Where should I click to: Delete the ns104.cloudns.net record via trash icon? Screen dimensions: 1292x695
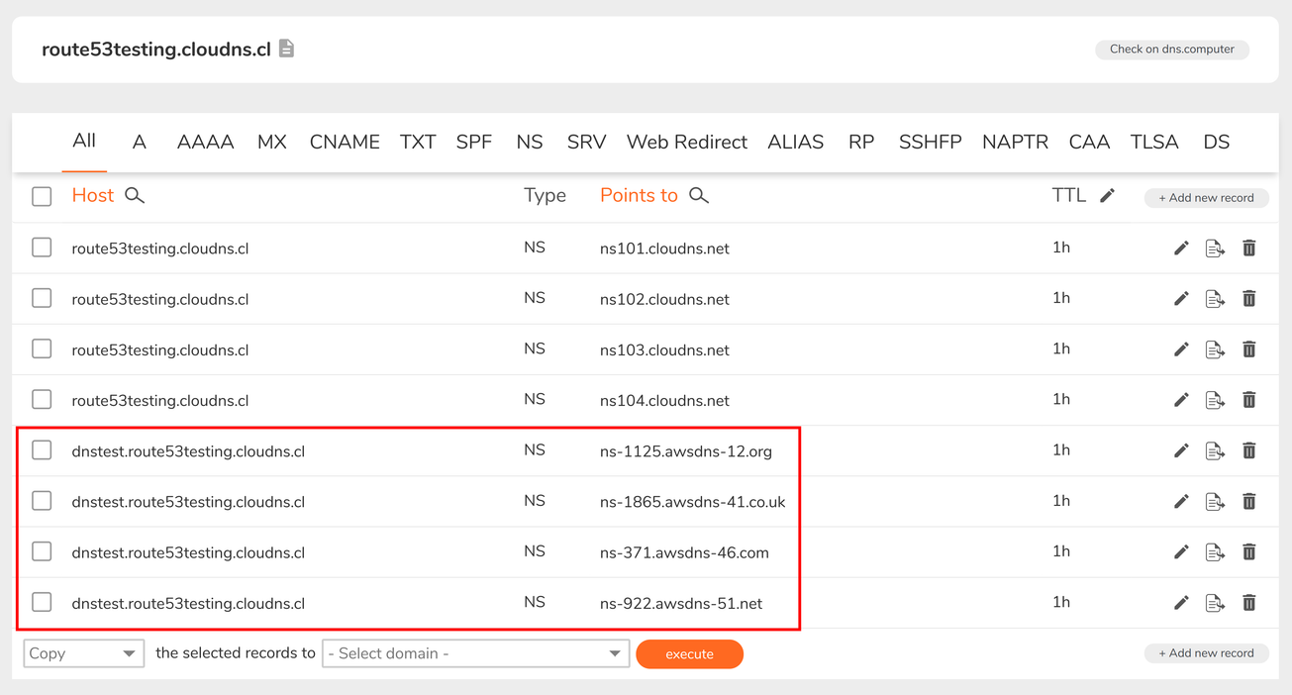(x=1248, y=399)
